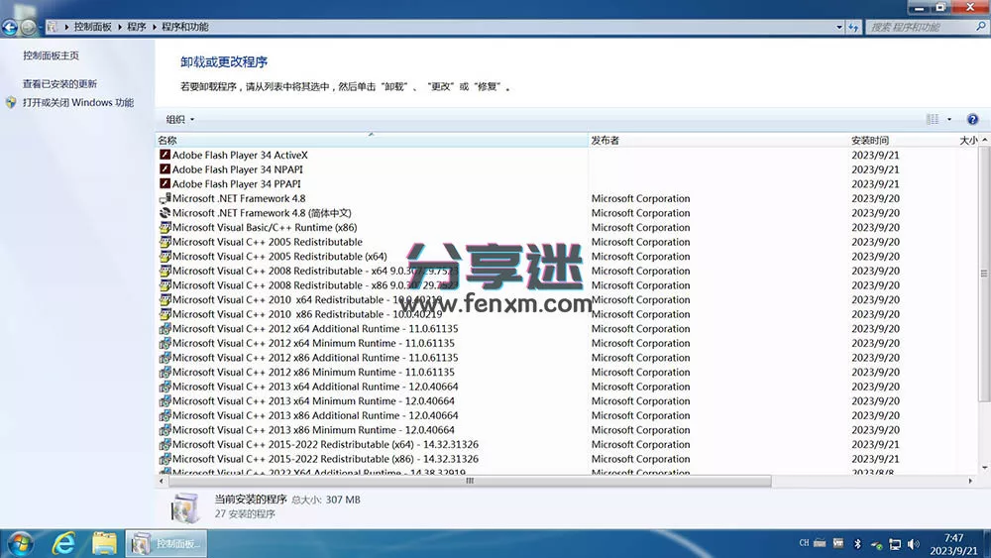This screenshot has height=558, width=991.
Task: Click the shield icon beside Windows 功能
Action: (11, 102)
